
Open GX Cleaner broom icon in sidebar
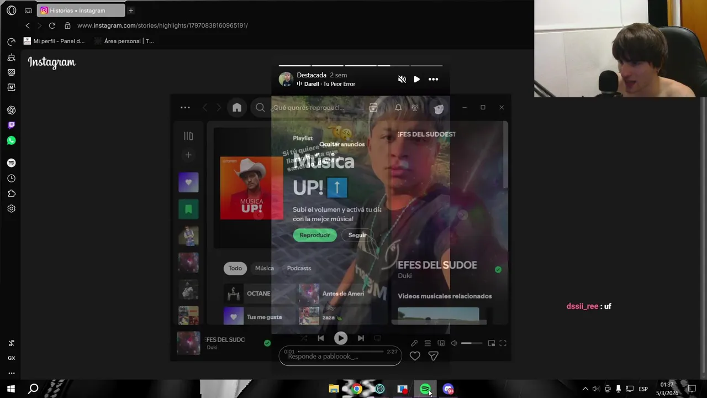[x=11, y=57]
